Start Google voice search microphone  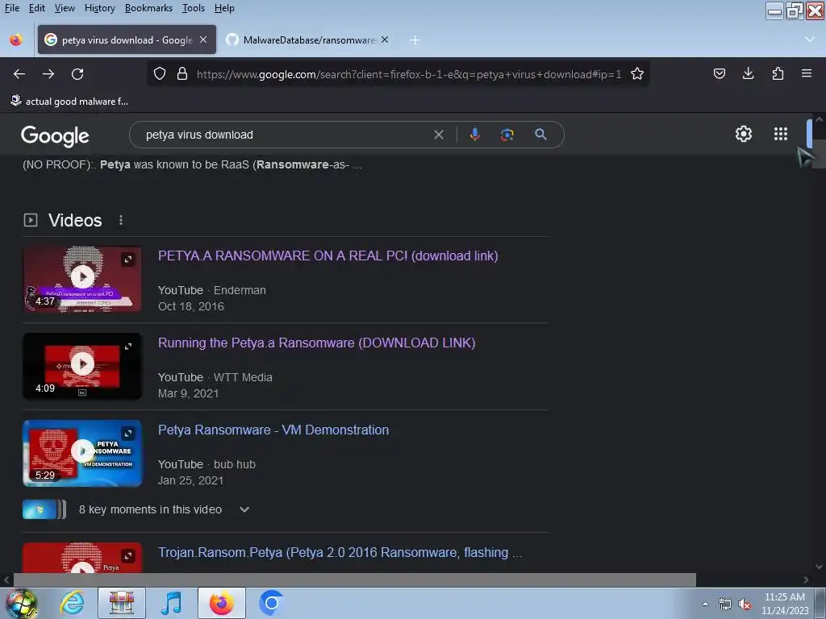point(474,135)
